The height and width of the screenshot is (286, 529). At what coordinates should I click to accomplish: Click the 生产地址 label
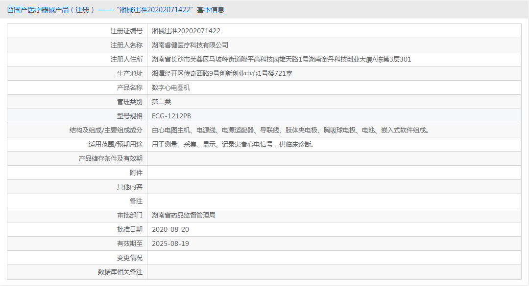(129, 73)
